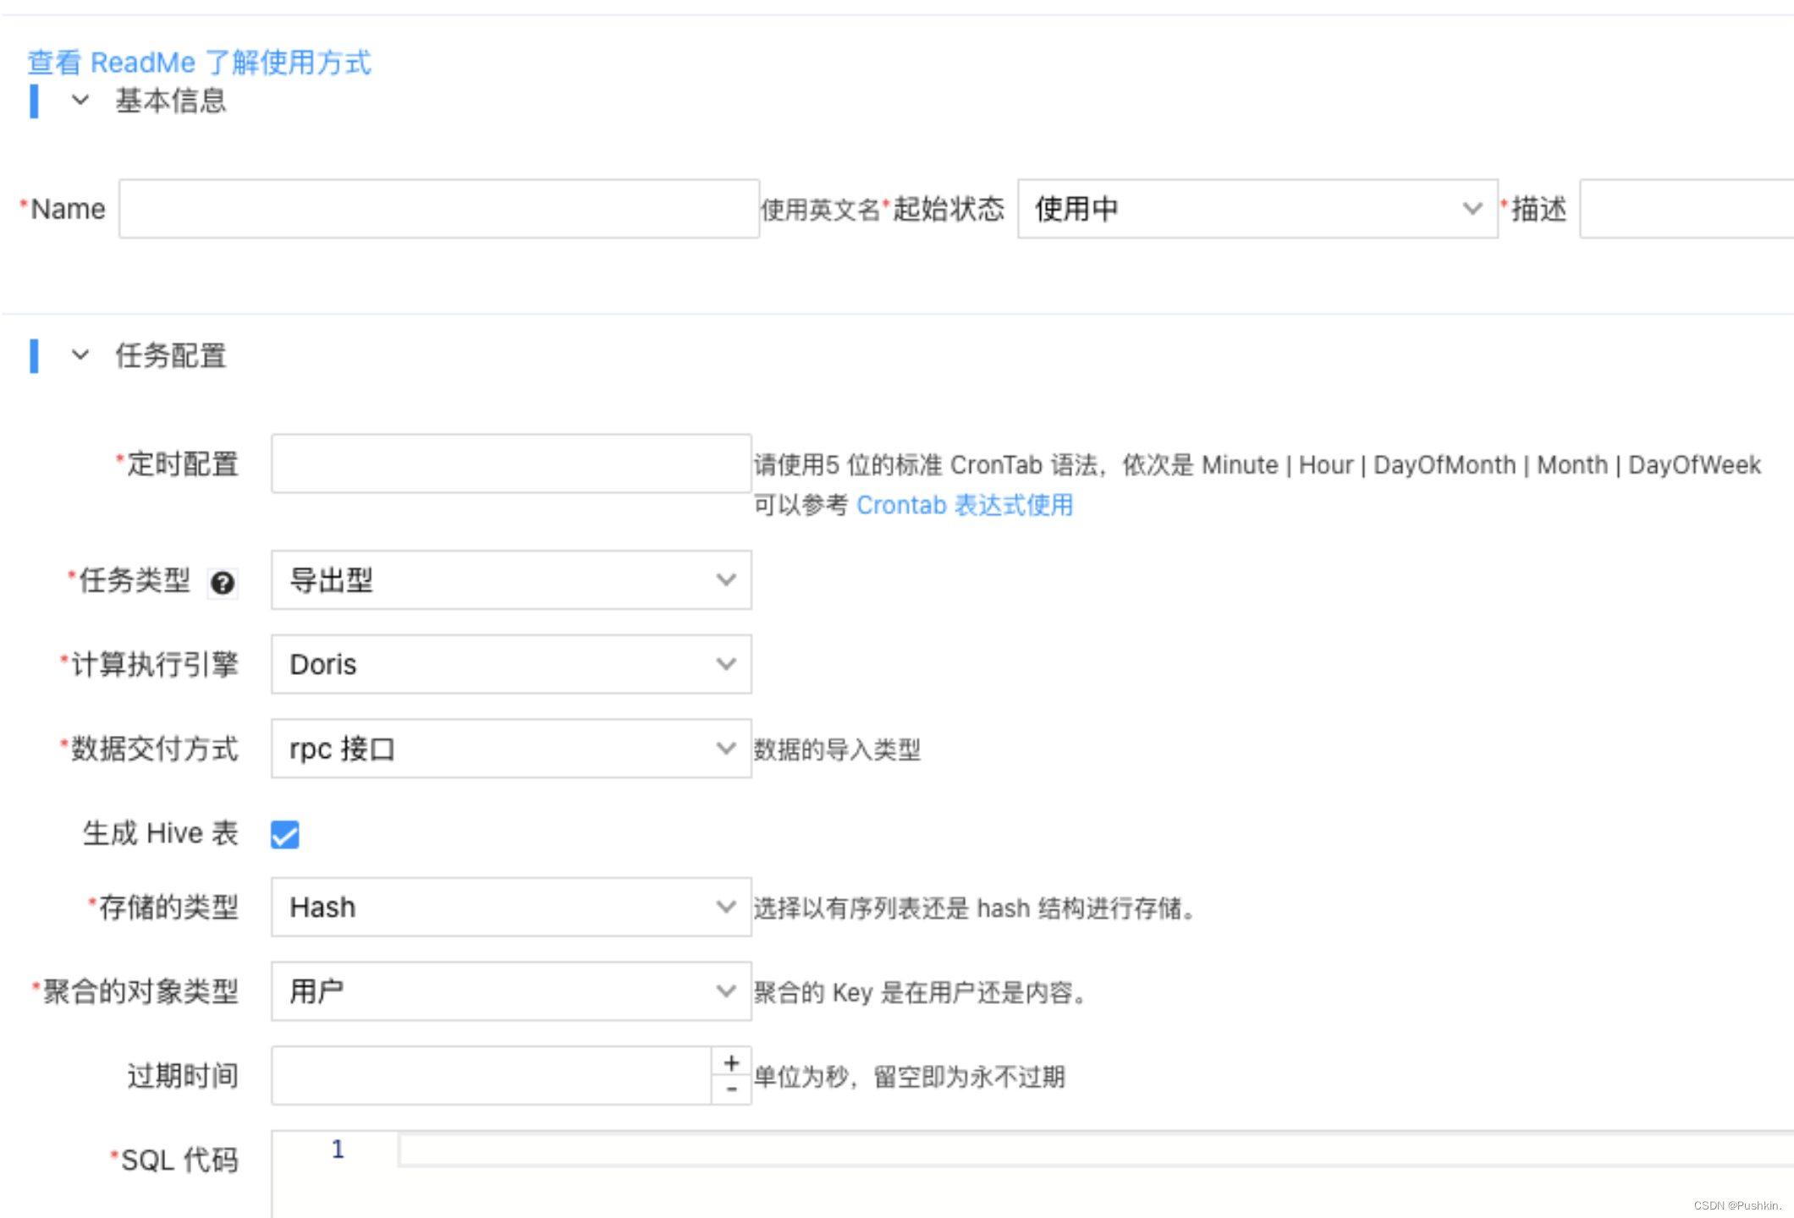Screen dimensions: 1794x1218
Task: Collapse the 任务配置 section chevron
Action: pos(80,355)
